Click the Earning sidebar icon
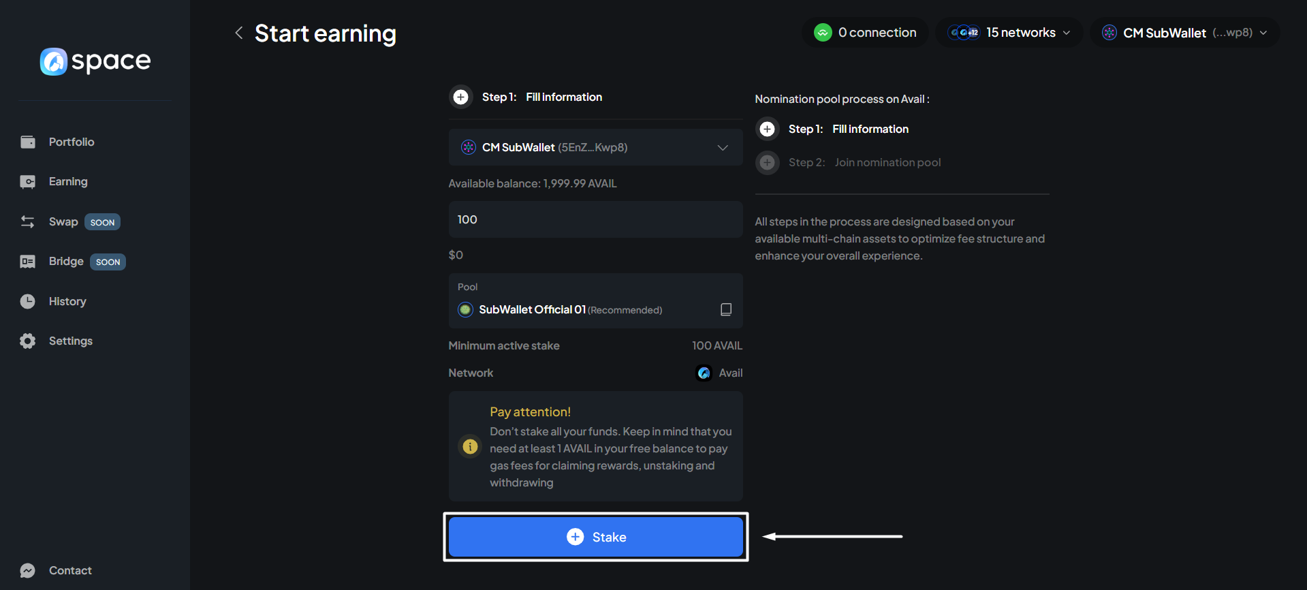This screenshot has width=1307, height=590. click(x=28, y=182)
